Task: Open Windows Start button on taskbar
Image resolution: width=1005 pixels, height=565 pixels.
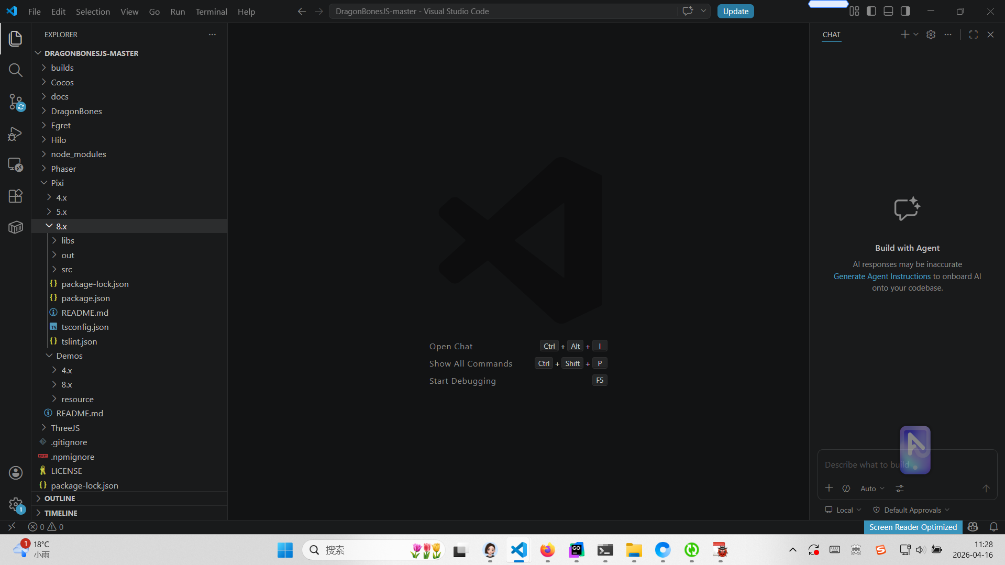Action: click(x=285, y=550)
